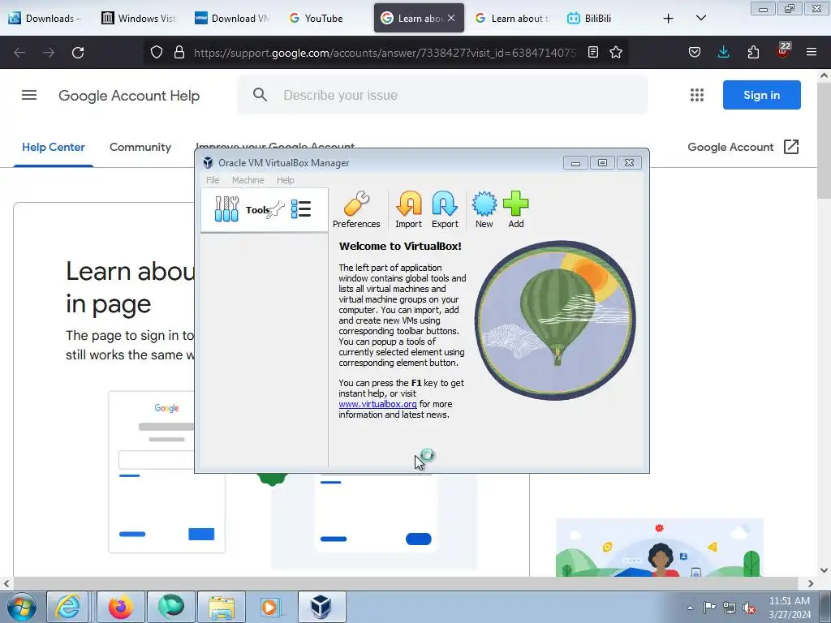Click the pin icon beside Tools
The image size is (831, 623).
(x=276, y=210)
